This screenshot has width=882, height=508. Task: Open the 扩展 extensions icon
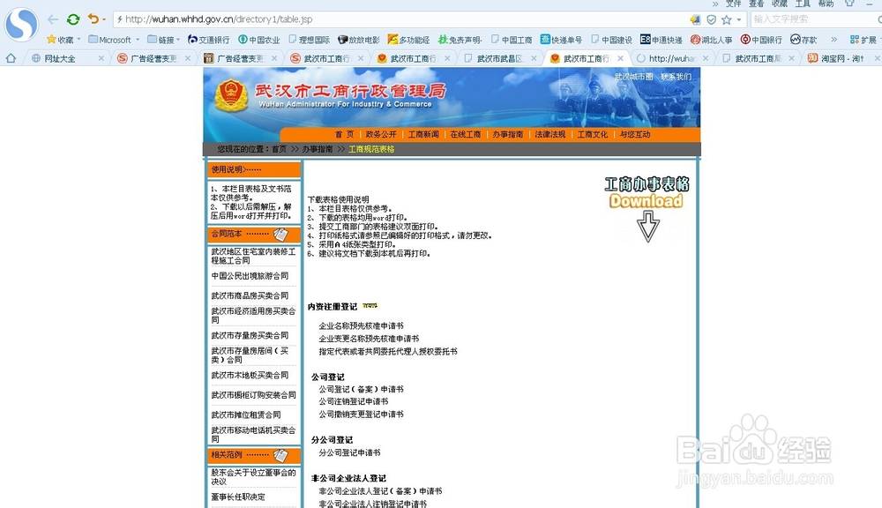pyautogui.click(x=855, y=39)
